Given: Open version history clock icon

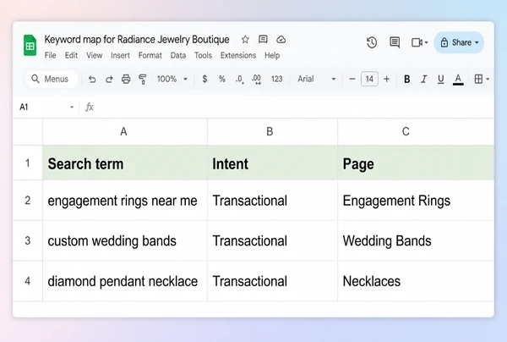Looking at the screenshot, I should [372, 42].
